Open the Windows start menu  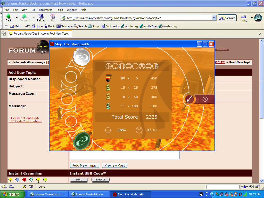[x=12, y=194]
